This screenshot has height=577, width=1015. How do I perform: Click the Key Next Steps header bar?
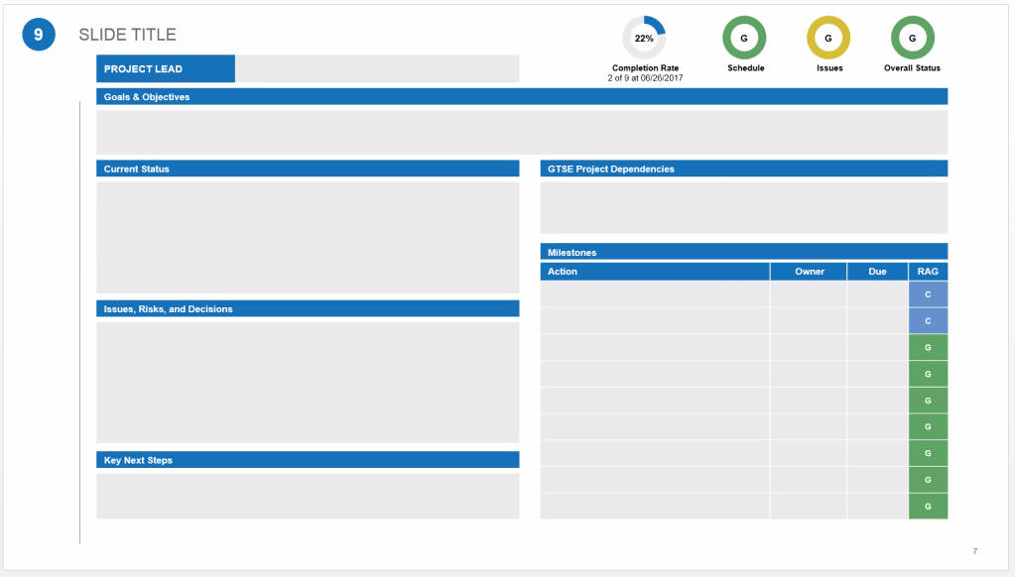coord(307,461)
